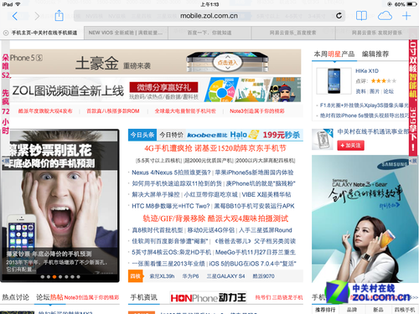Open 华为P6 link
The image size is (419, 314).
tap(190, 276)
